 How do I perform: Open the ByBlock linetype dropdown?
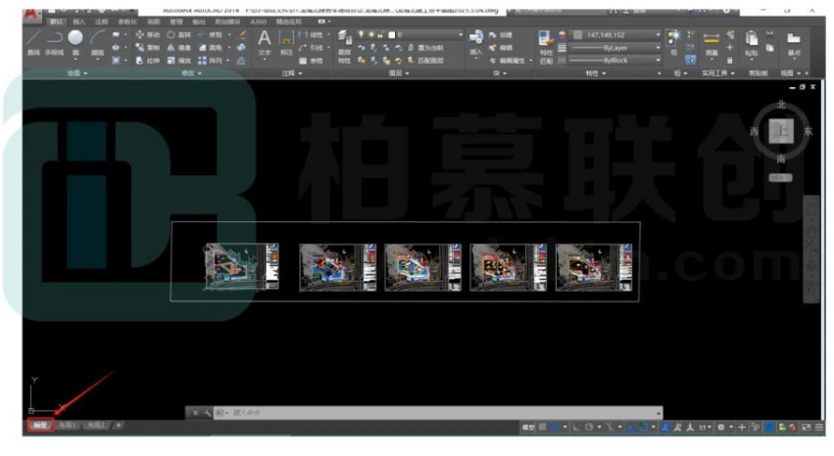(615, 61)
